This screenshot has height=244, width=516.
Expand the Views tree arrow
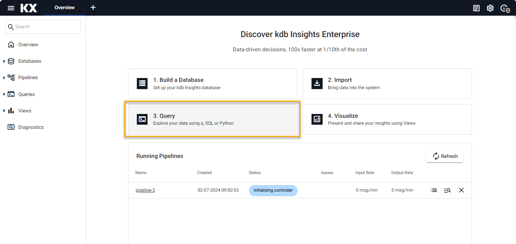click(x=4, y=111)
